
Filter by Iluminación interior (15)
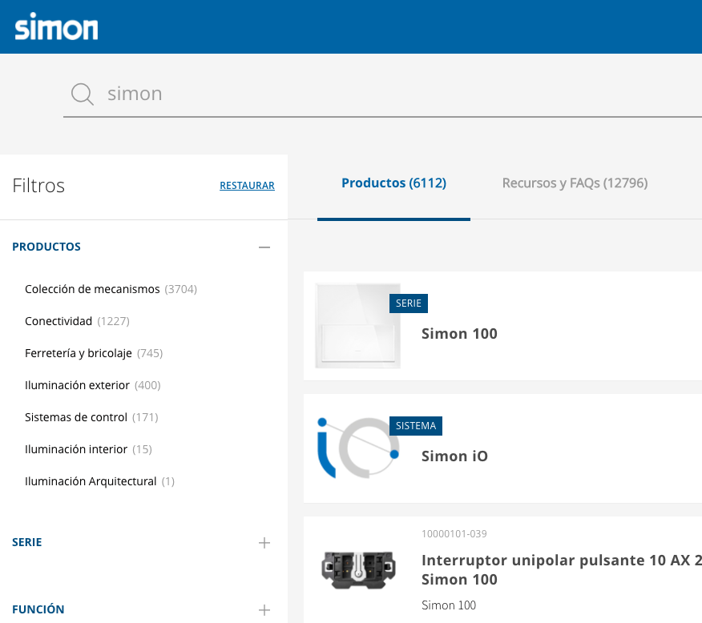pyautogui.click(x=88, y=449)
